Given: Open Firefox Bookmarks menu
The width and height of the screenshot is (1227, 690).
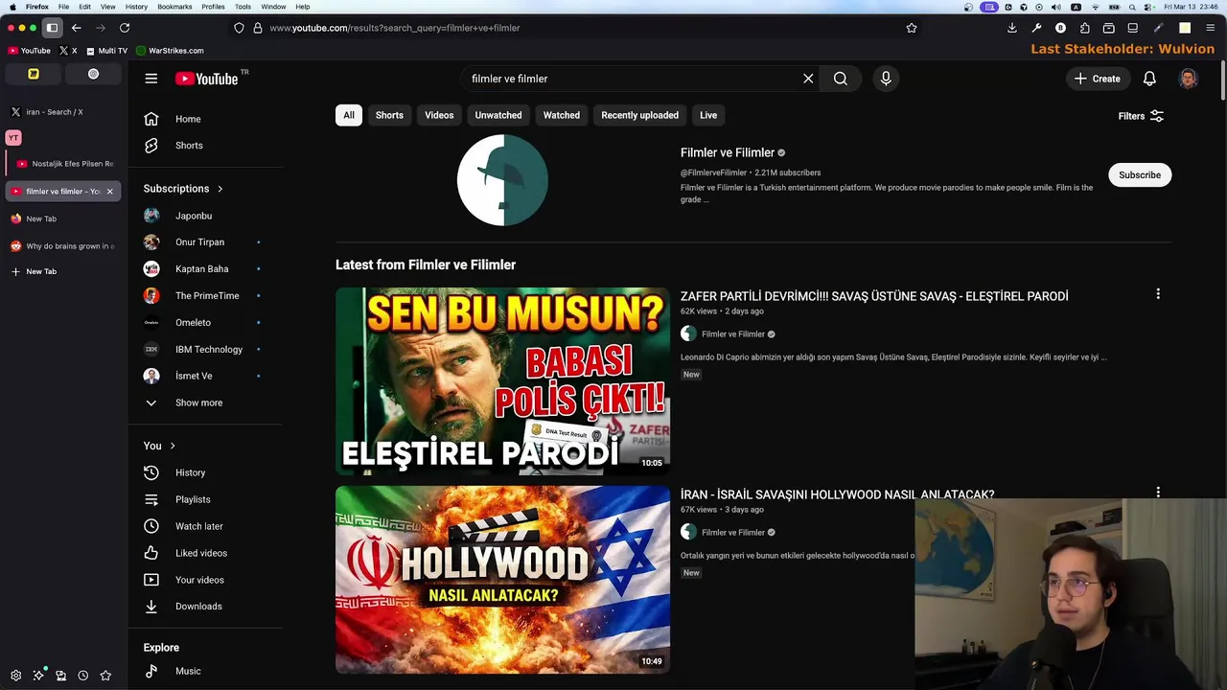Looking at the screenshot, I should pos(174,7).
